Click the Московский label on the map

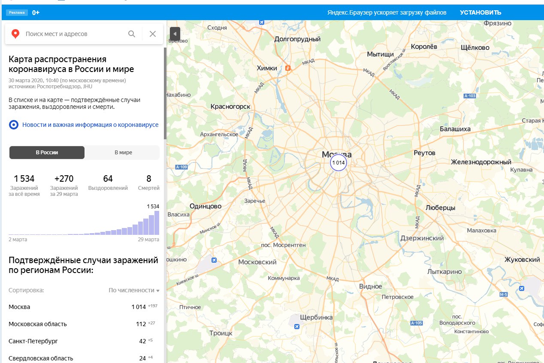tap(257, 262)
